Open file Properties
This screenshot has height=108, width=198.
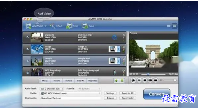point(93,81)
